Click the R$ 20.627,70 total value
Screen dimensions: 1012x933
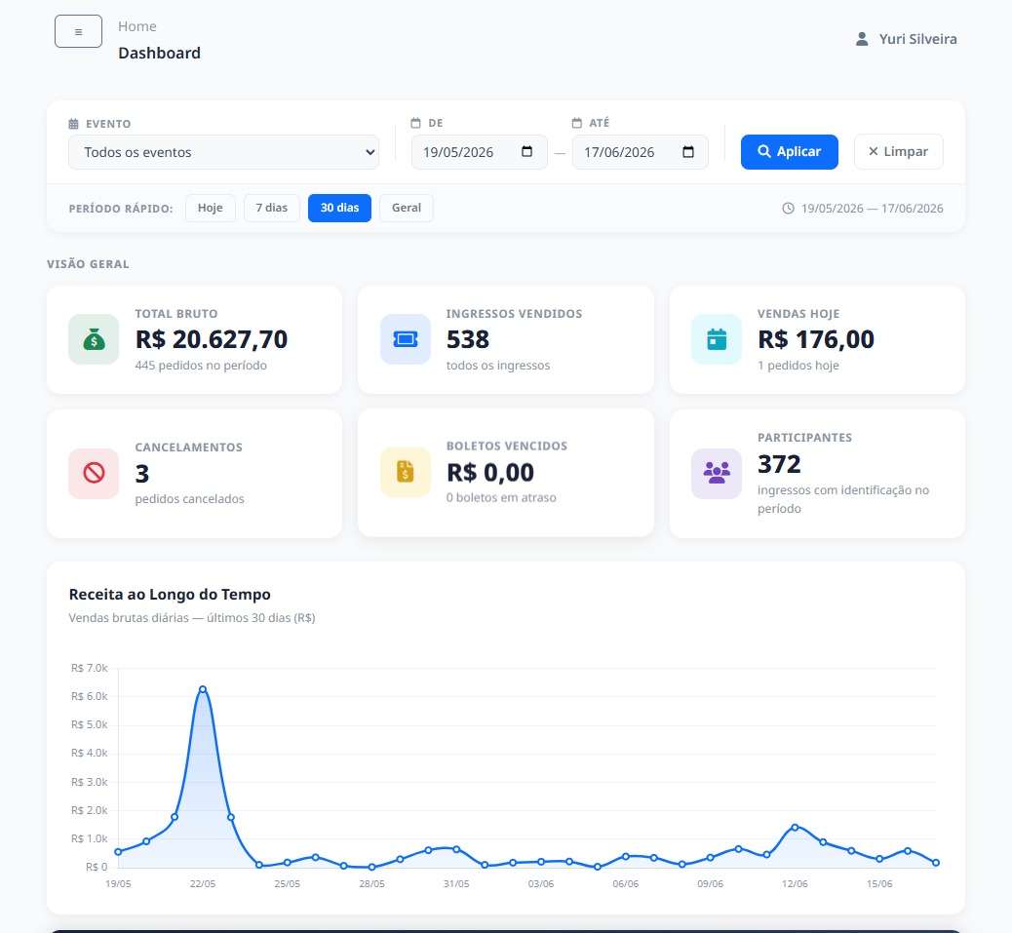(x=212, y=339)
